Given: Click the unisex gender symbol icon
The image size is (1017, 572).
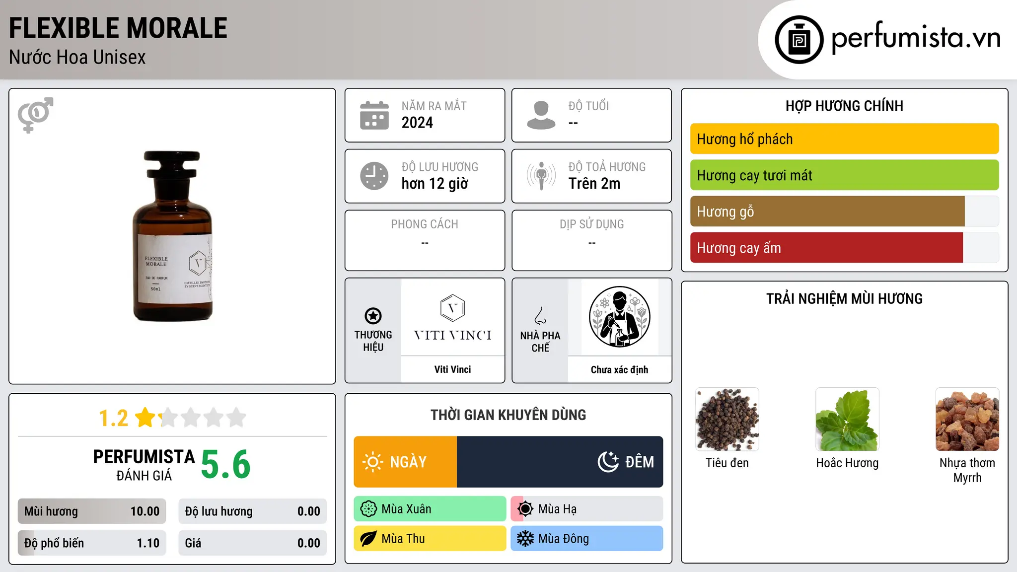Looking at the screenshot, I should [35, 115].
